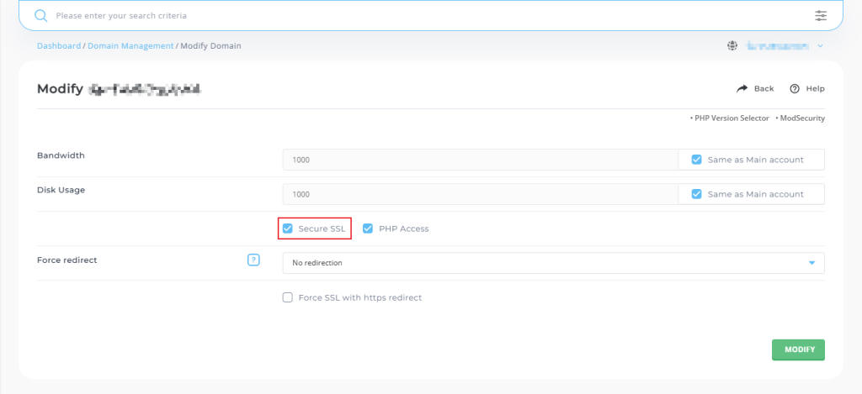Click the Bandwidth value field
862x394 pixels.
480,160
